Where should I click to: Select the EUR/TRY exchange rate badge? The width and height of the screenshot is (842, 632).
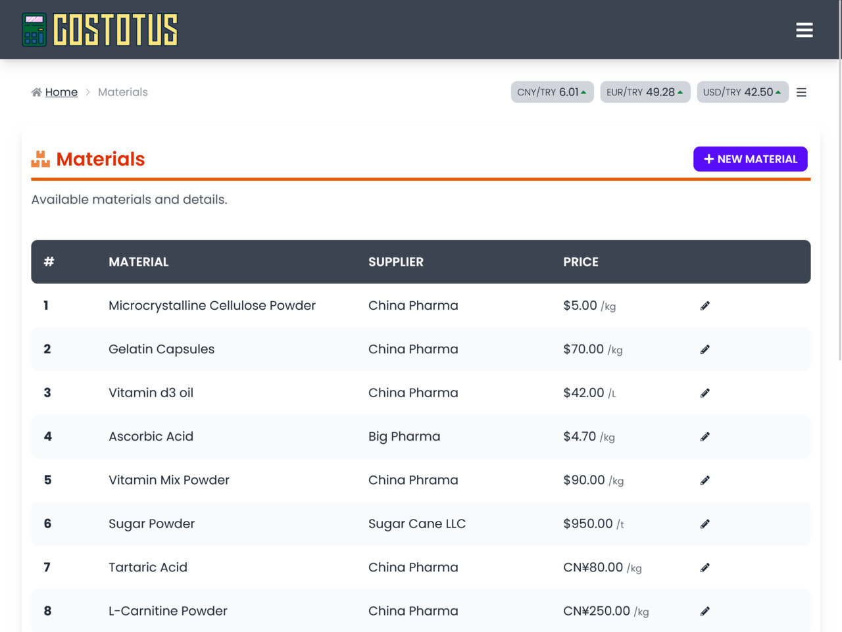tap(645, 92)
